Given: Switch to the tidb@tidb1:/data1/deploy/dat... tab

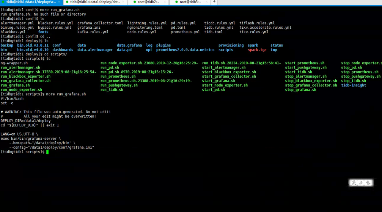Looking at the screenshot, I should (x=95, y=2).
